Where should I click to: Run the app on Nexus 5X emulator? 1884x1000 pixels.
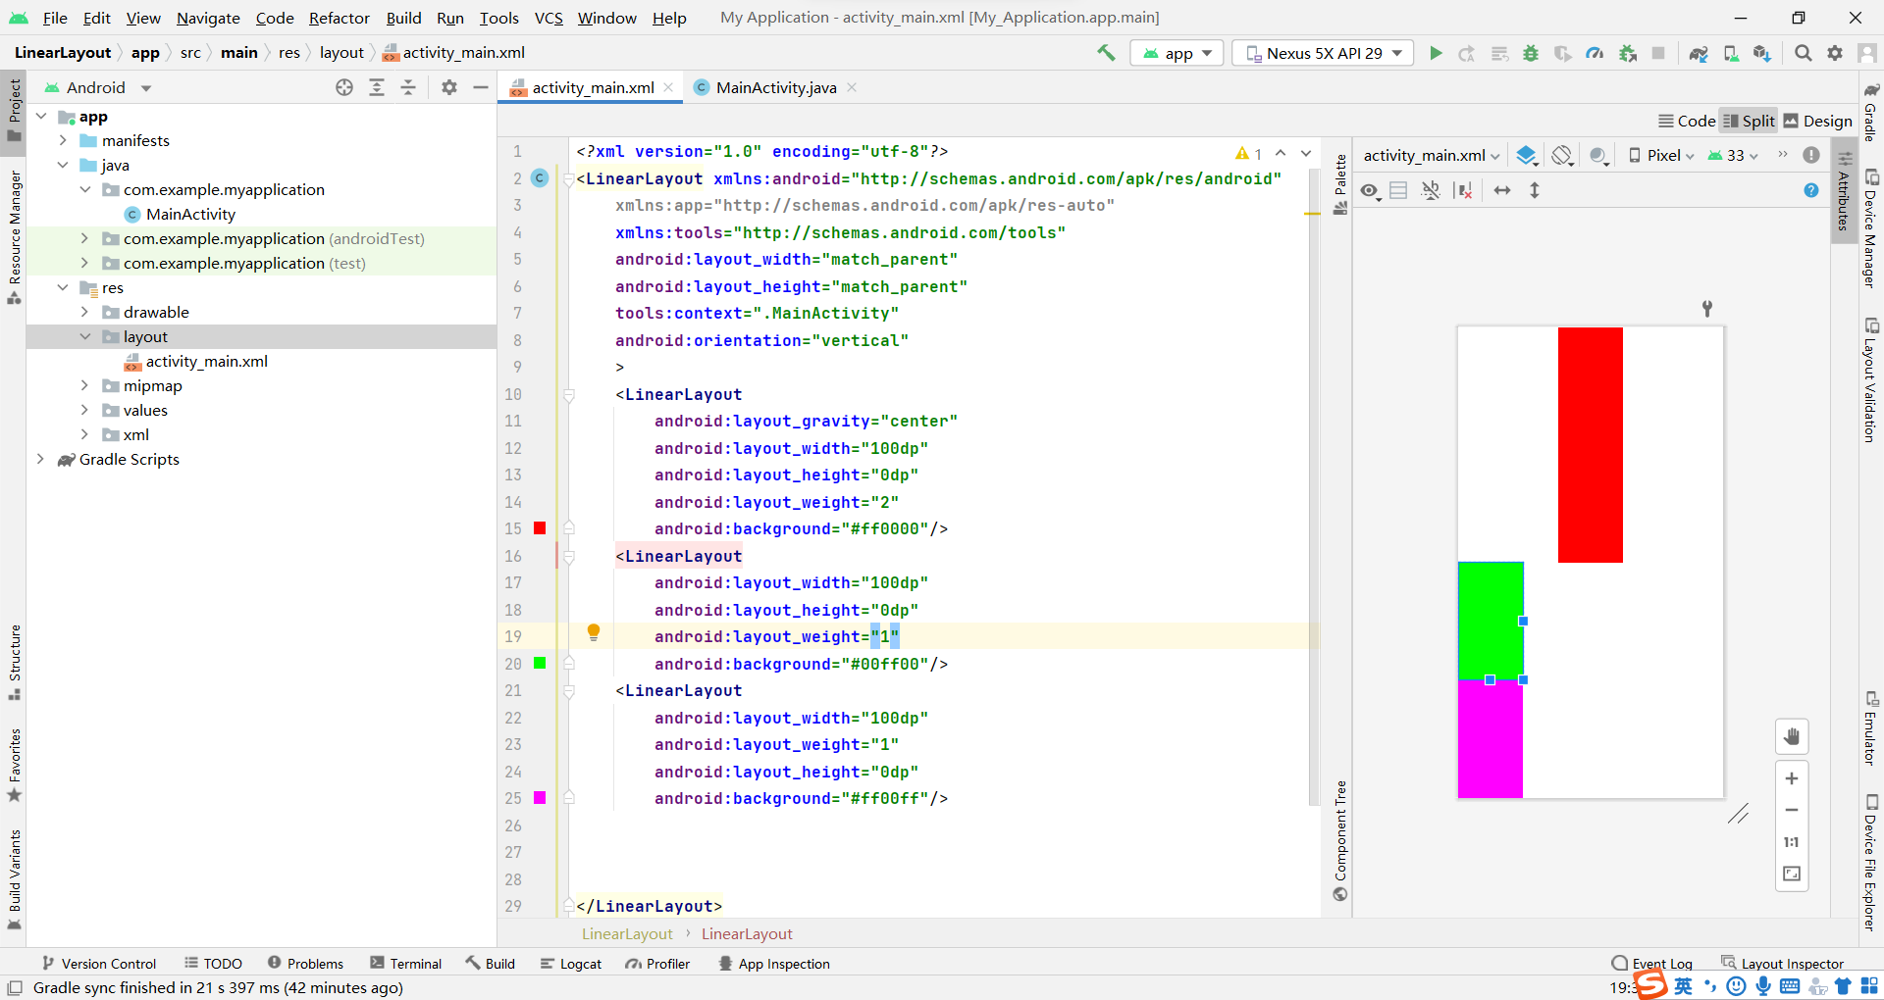click(x=1436, y=53)
